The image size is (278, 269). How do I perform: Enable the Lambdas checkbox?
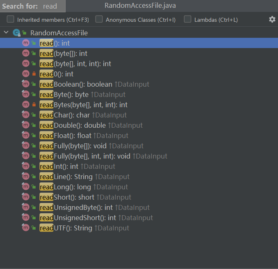(187, 19)
